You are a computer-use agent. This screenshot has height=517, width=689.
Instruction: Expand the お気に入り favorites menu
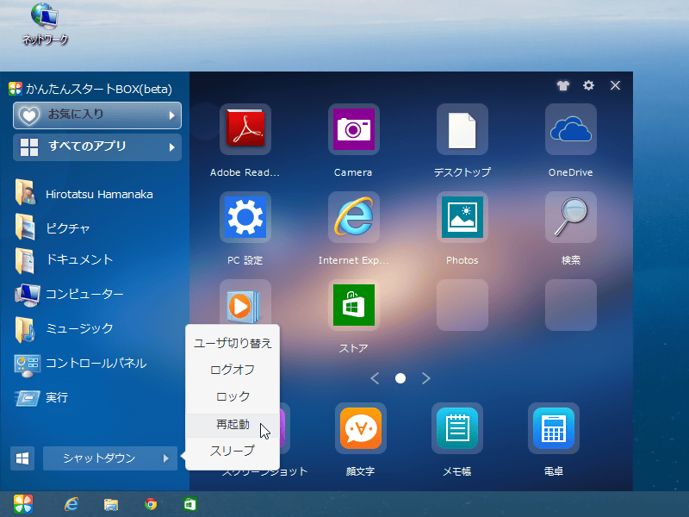tap(97, 115)
